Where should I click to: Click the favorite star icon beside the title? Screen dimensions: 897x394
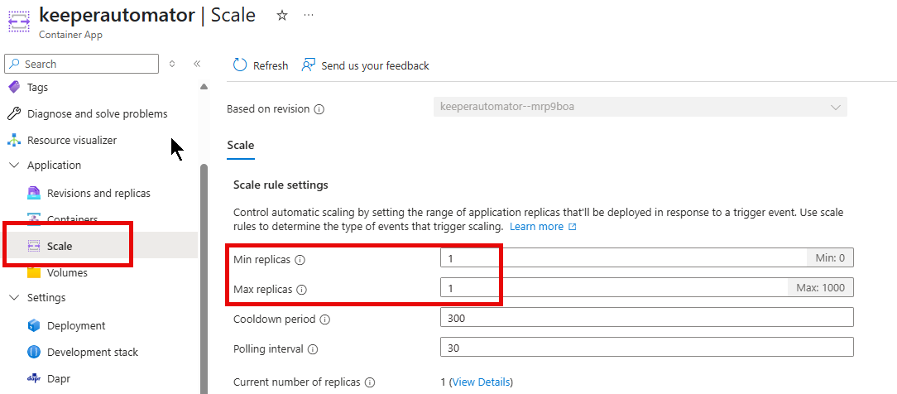click(281, 16)
